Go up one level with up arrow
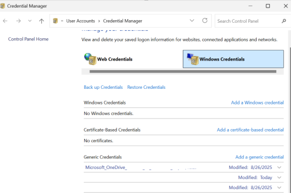The width and height of the screenshot is (291, 193). [x=42, y=21]
